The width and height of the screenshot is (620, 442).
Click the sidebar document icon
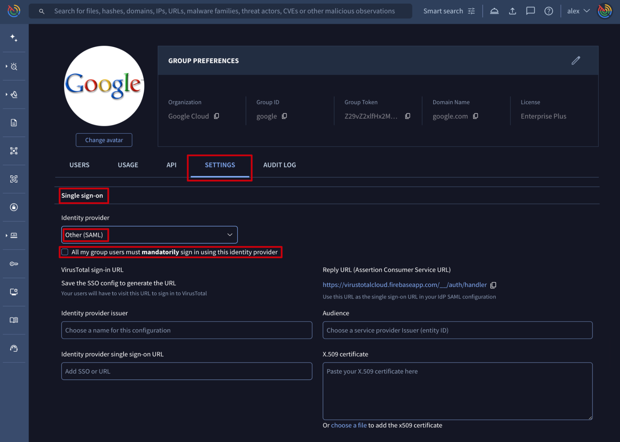[14, 123]
